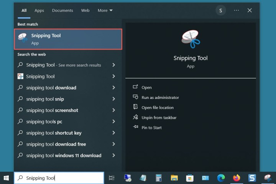Switch to the Documents tab
Screen dimensions: 276x184
(62, 11)
